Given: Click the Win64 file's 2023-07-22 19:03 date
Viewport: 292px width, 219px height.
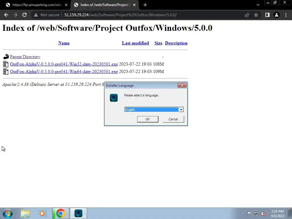Looking at the screenshot, I should coord(135,72).
